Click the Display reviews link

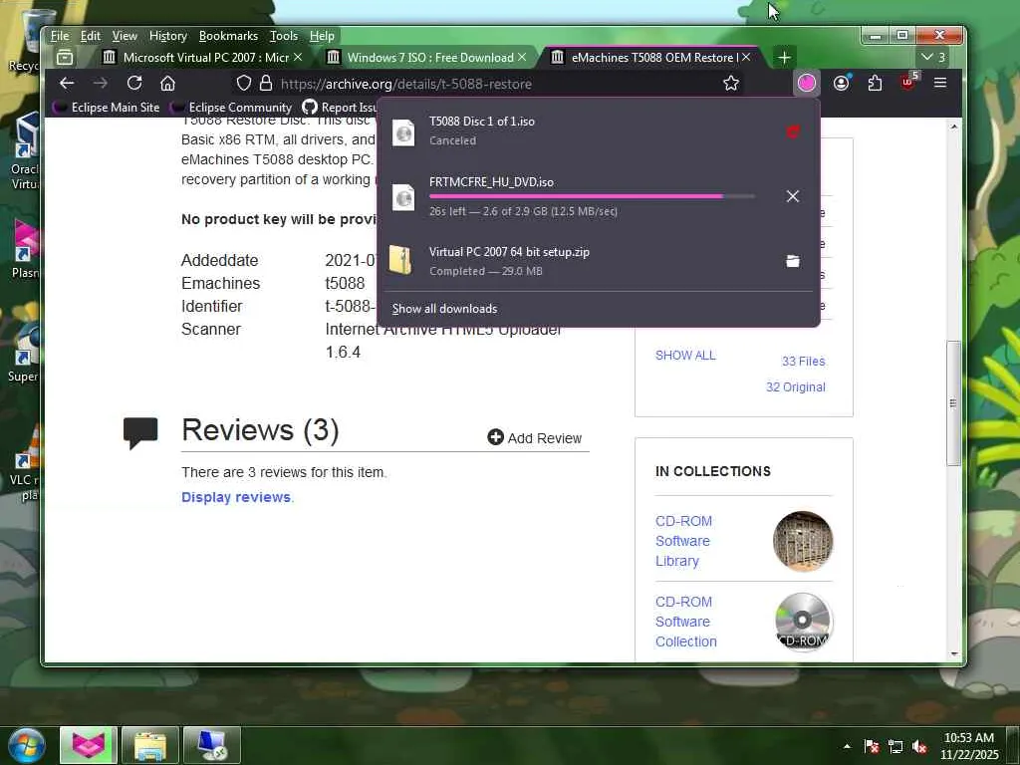point(236,497)
